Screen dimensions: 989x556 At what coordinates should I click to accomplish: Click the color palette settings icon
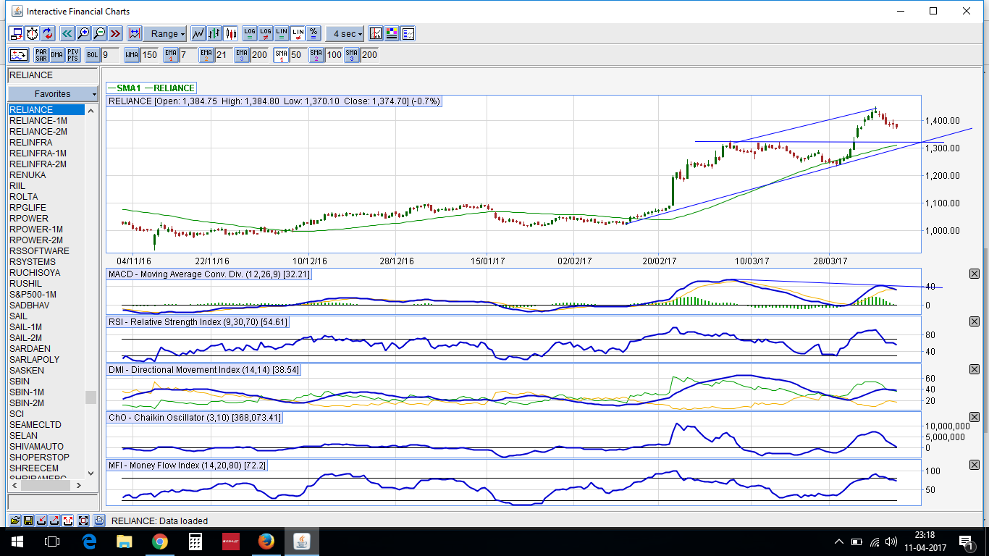pos(392,33)
